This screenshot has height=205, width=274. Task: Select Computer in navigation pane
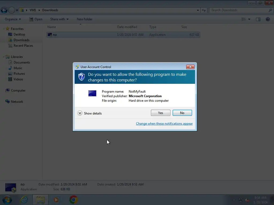tap(18, 90)
